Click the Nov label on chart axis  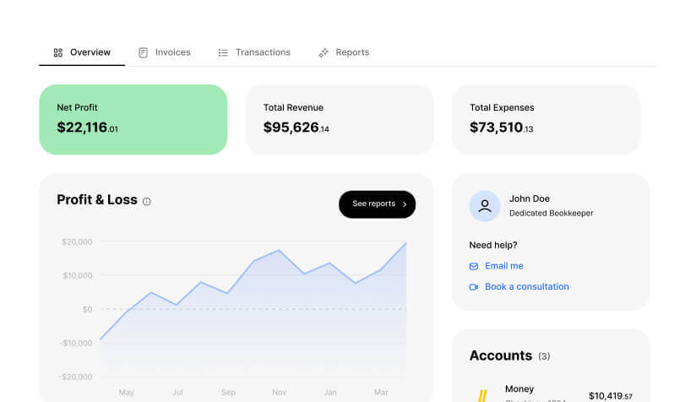pos(280,392)
